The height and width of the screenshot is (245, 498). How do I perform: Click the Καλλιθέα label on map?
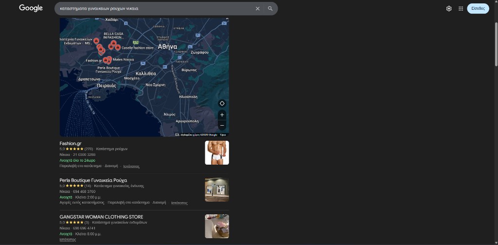[x=146, y=74]
